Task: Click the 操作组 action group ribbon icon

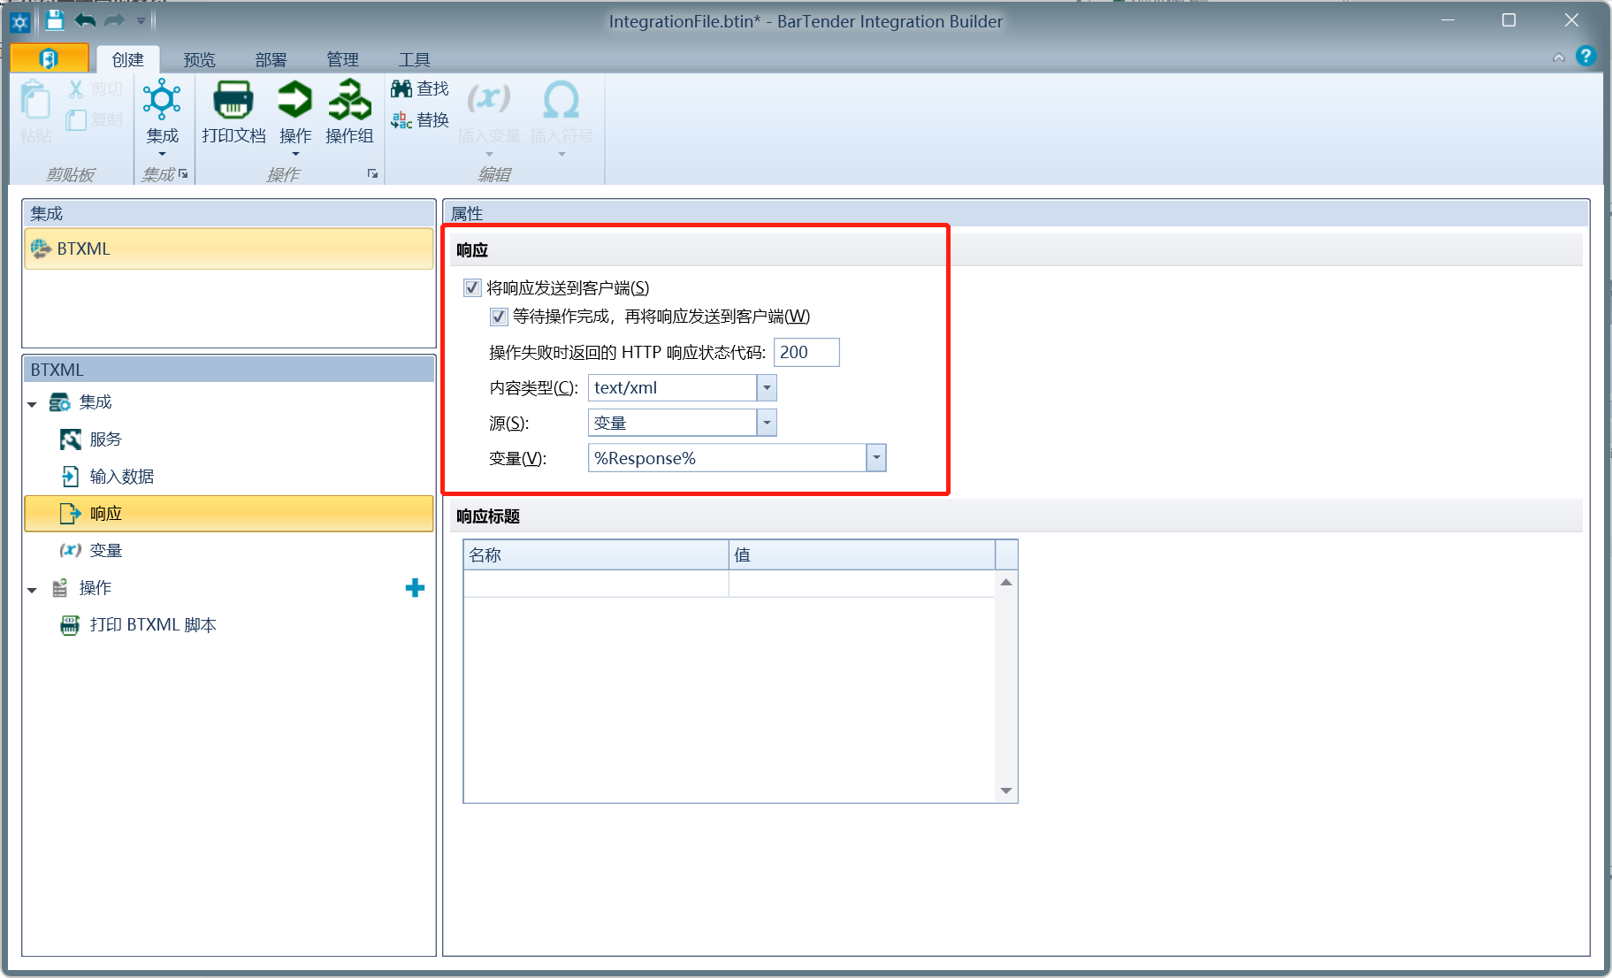Action: pyautogui.click(x=349, y=99)
